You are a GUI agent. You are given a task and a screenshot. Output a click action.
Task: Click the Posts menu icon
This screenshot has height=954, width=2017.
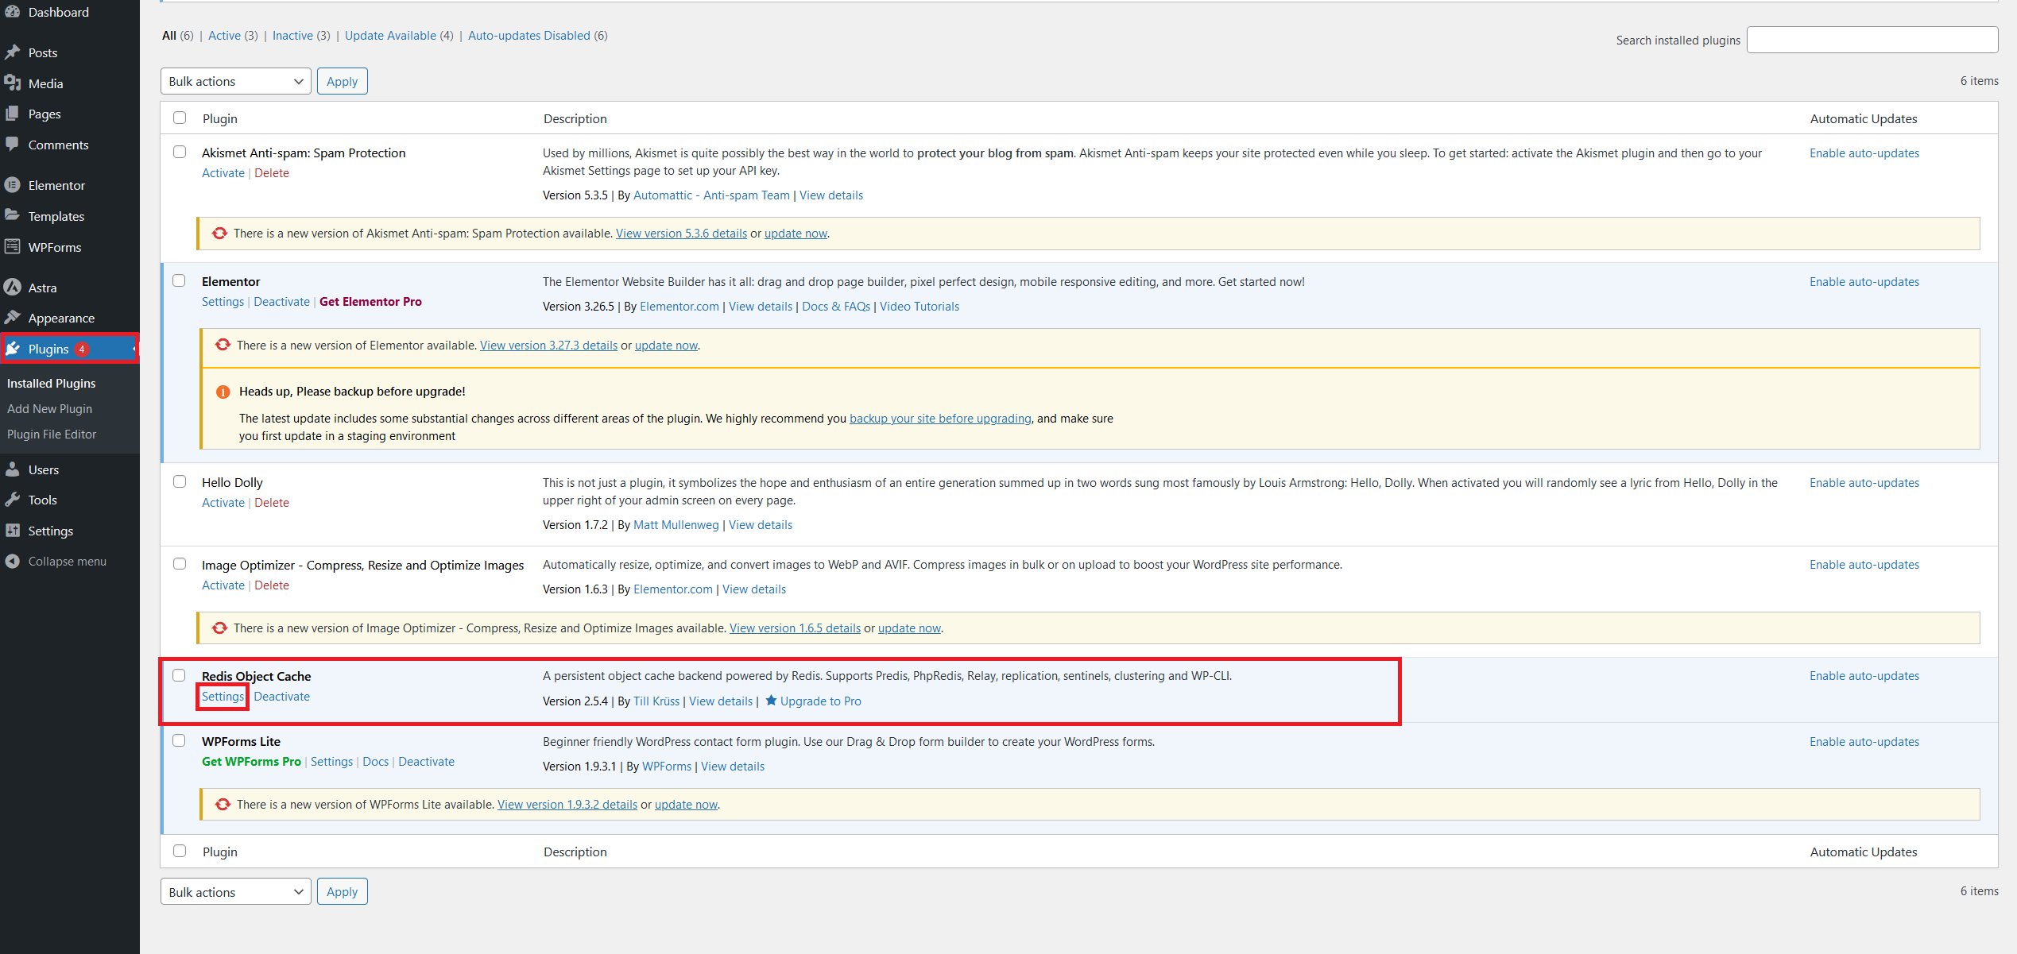15,52
